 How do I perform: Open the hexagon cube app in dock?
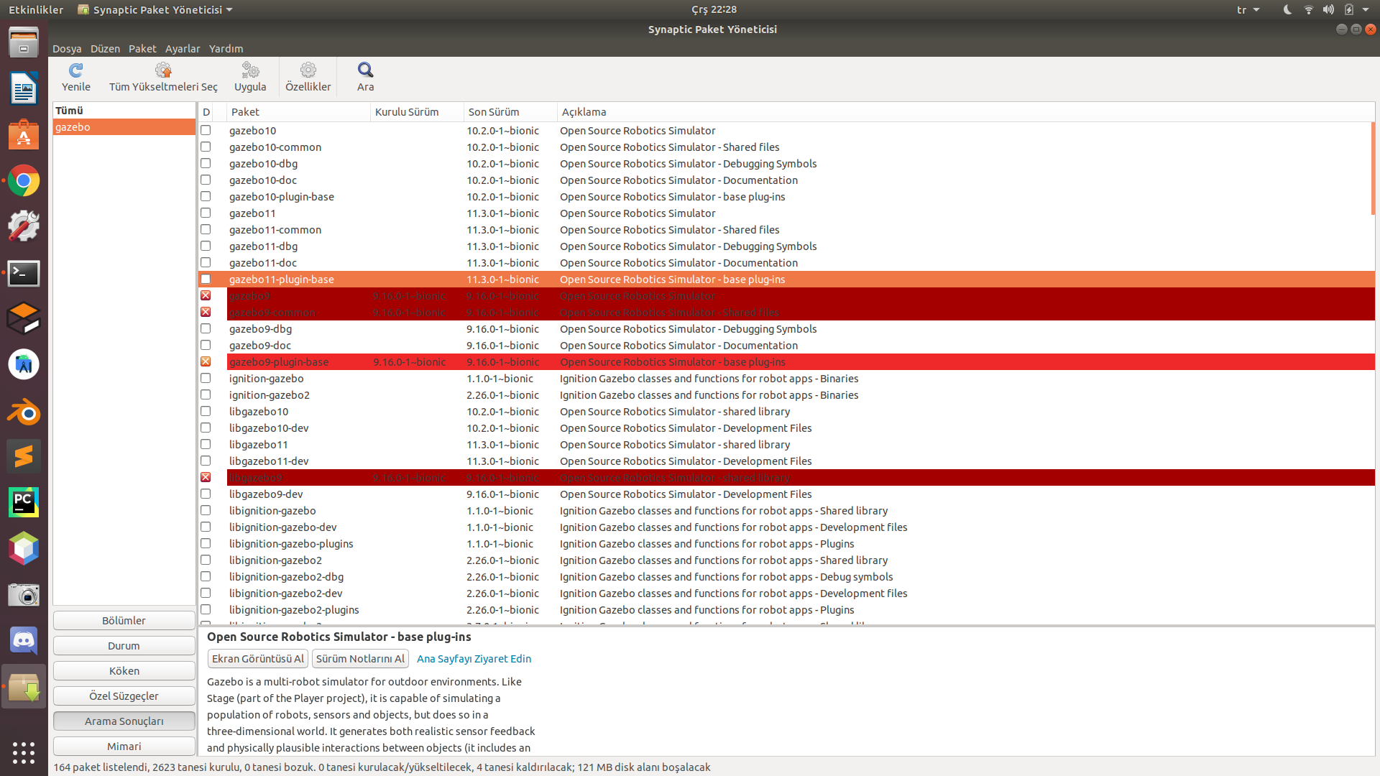(x=24, y=548)
